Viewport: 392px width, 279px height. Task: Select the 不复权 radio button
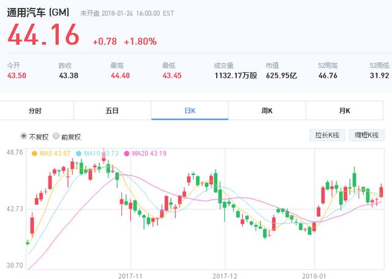click(x=23, y=136)
